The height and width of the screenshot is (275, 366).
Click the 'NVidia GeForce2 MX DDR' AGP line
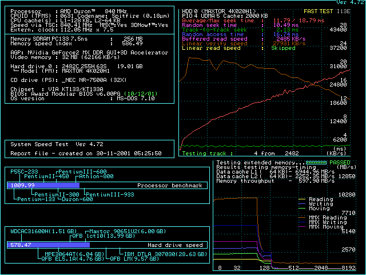click(89, 53)
